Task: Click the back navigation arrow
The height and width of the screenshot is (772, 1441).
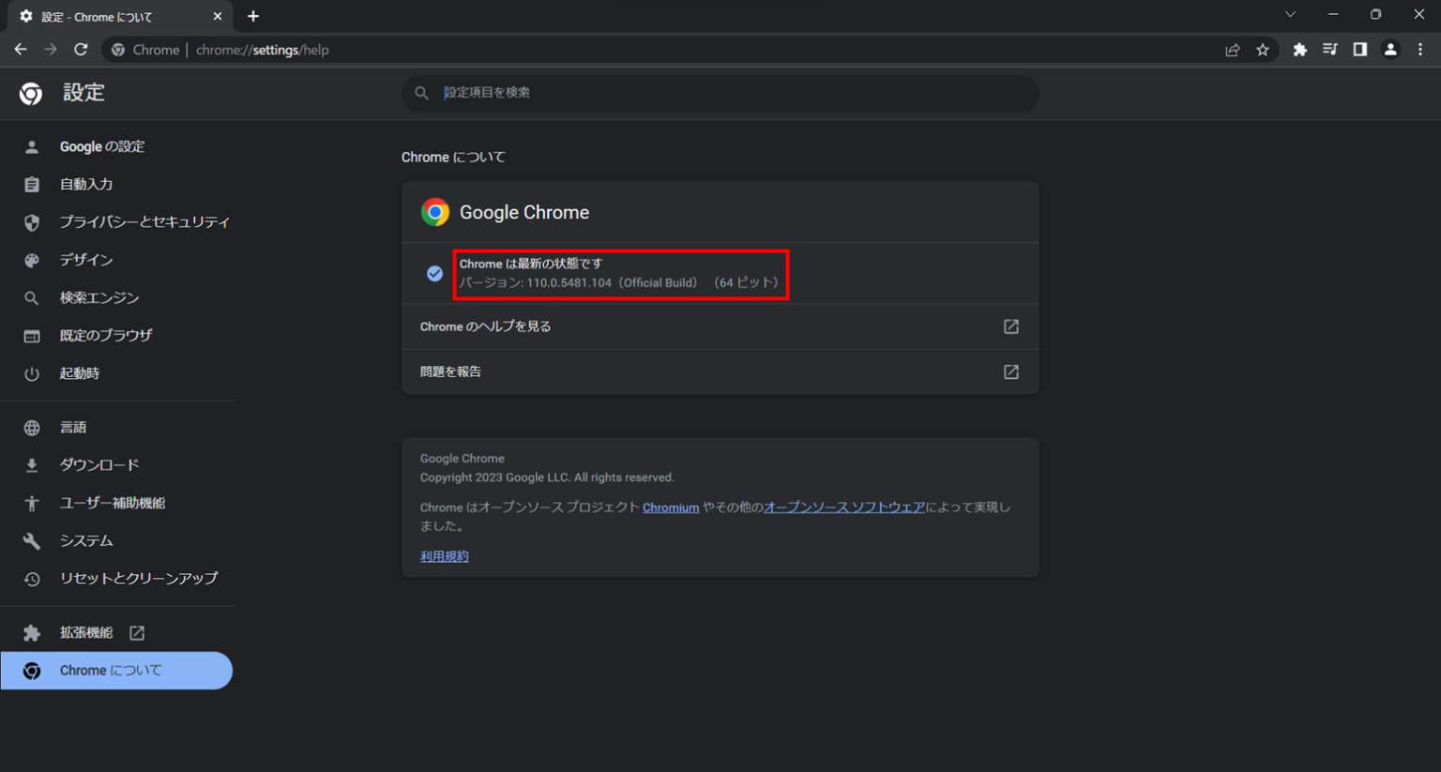Action: [21, 50]
